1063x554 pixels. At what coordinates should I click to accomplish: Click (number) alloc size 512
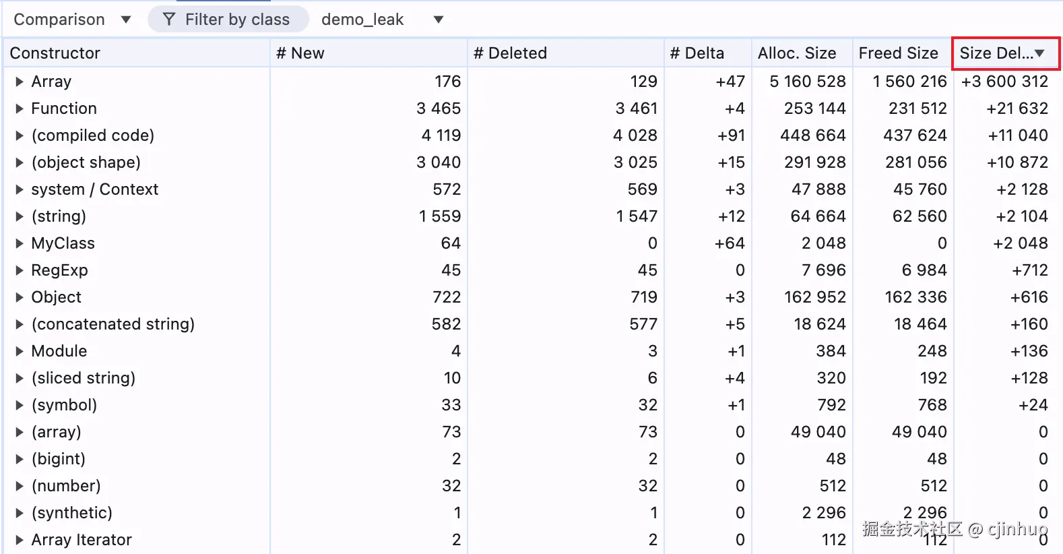click(833, 486)
